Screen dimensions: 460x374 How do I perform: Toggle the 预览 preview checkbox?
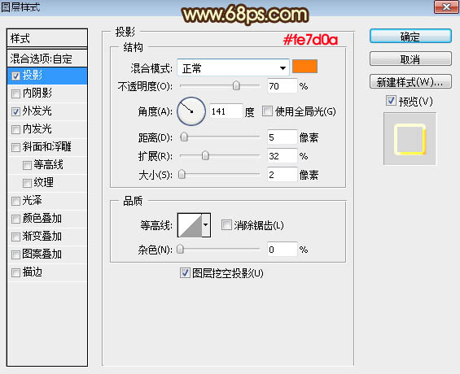tap(391, 101)
